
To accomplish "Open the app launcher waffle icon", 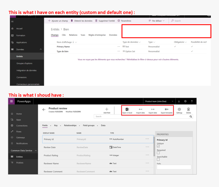I will click(11, 101).
